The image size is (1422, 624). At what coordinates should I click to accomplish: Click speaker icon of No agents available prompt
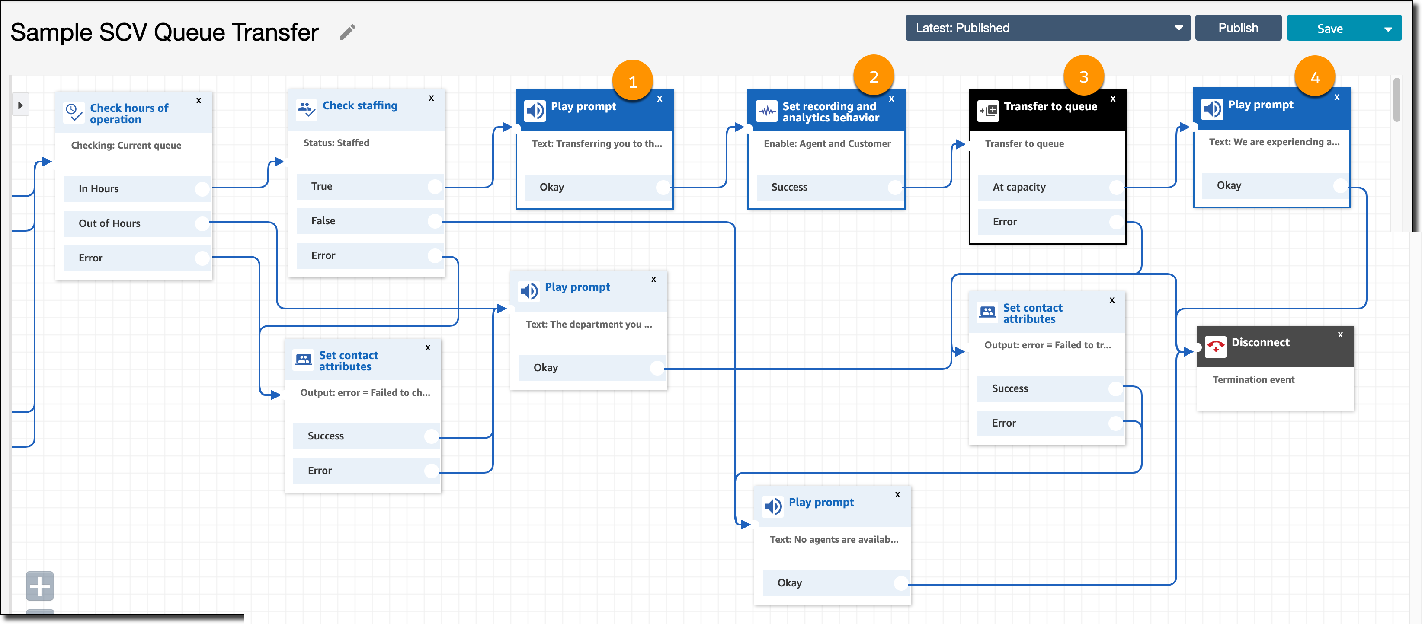[x=773, y=506]
